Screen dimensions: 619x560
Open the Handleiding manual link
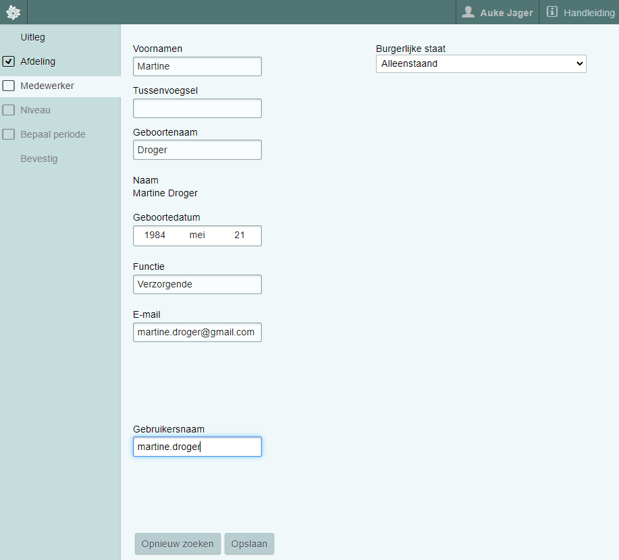589,12
